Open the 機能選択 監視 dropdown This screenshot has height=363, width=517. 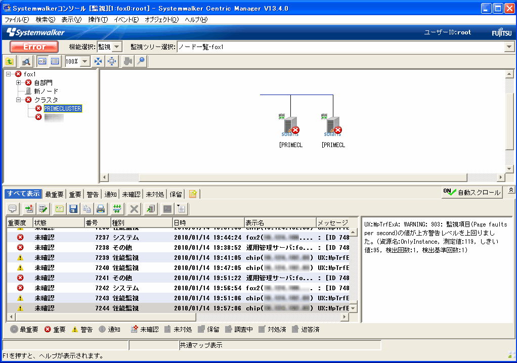tap(117, 47)
